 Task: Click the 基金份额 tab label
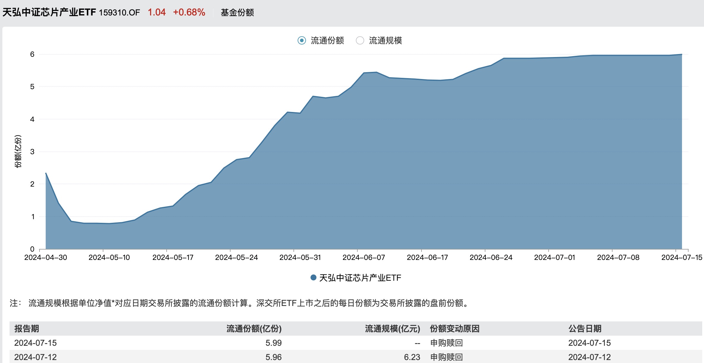[x=237, y=12]
